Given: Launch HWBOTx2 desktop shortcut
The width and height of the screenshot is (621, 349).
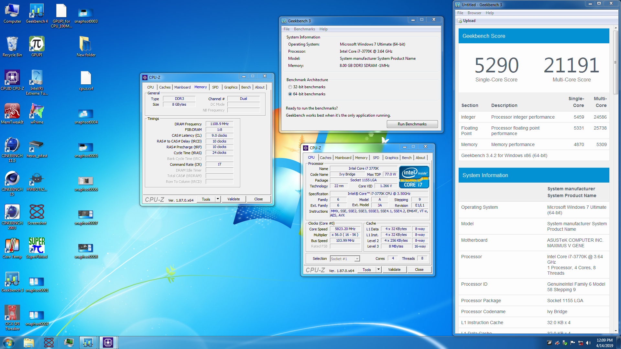Looking at the screenshot, I should pos(37,181).
